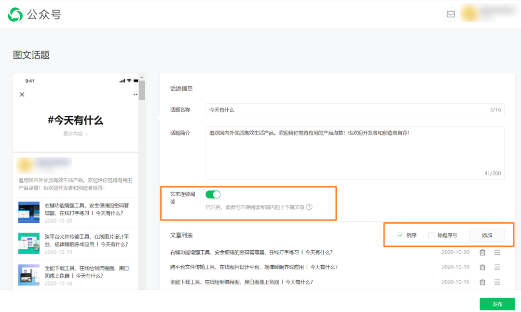Image resolution: width=521 pixels, height=312 pixels.
Task: Click inside the 话题简介 text area
Action: point(355,153)
